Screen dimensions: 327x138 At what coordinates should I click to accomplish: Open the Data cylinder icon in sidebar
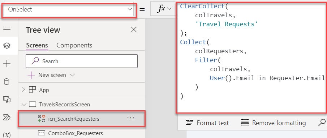click(x=7, y=82)
